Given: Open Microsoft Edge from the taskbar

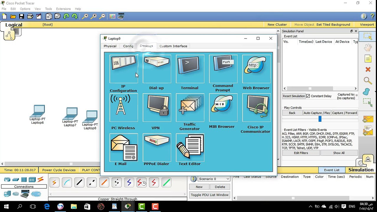Looking at the screenshot, I should (47, 206).
